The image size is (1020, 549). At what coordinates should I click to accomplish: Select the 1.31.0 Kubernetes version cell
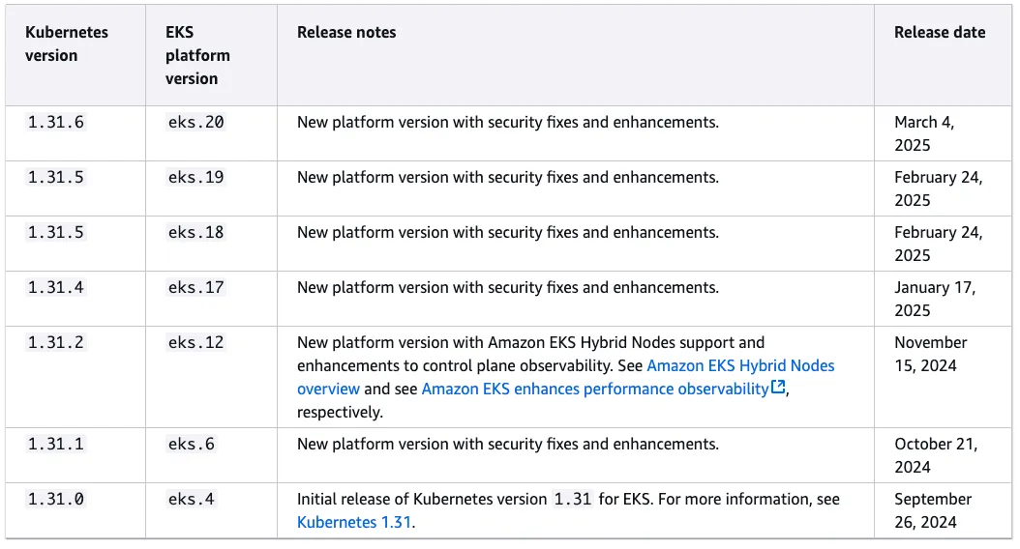tap(55, 500)
